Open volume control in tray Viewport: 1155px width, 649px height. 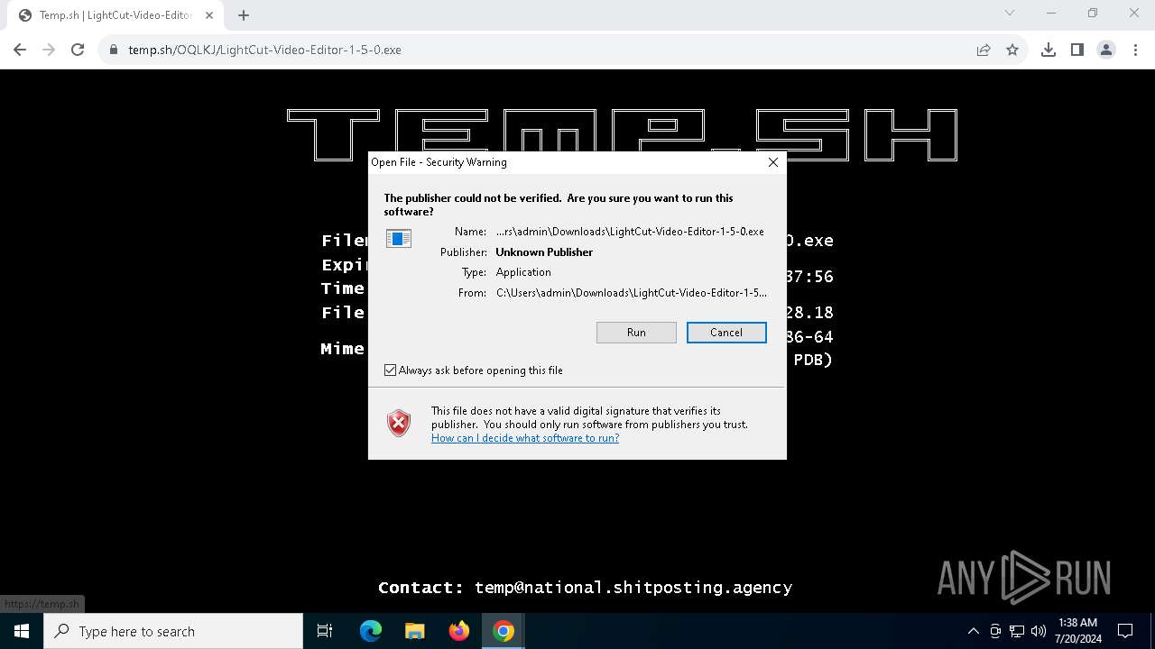1039,631
